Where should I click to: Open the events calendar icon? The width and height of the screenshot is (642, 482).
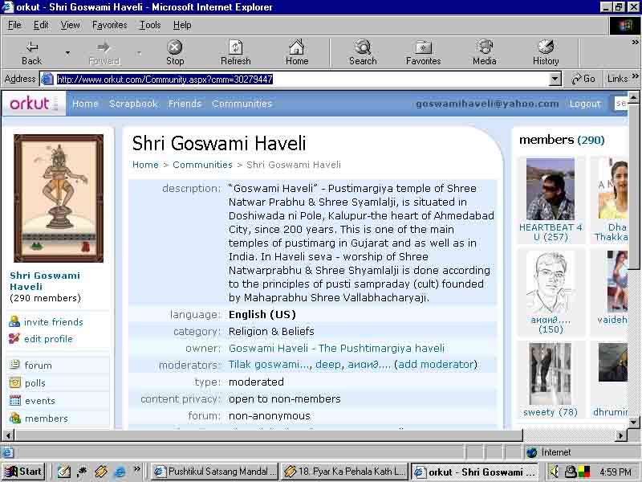[x=14, y=400]
